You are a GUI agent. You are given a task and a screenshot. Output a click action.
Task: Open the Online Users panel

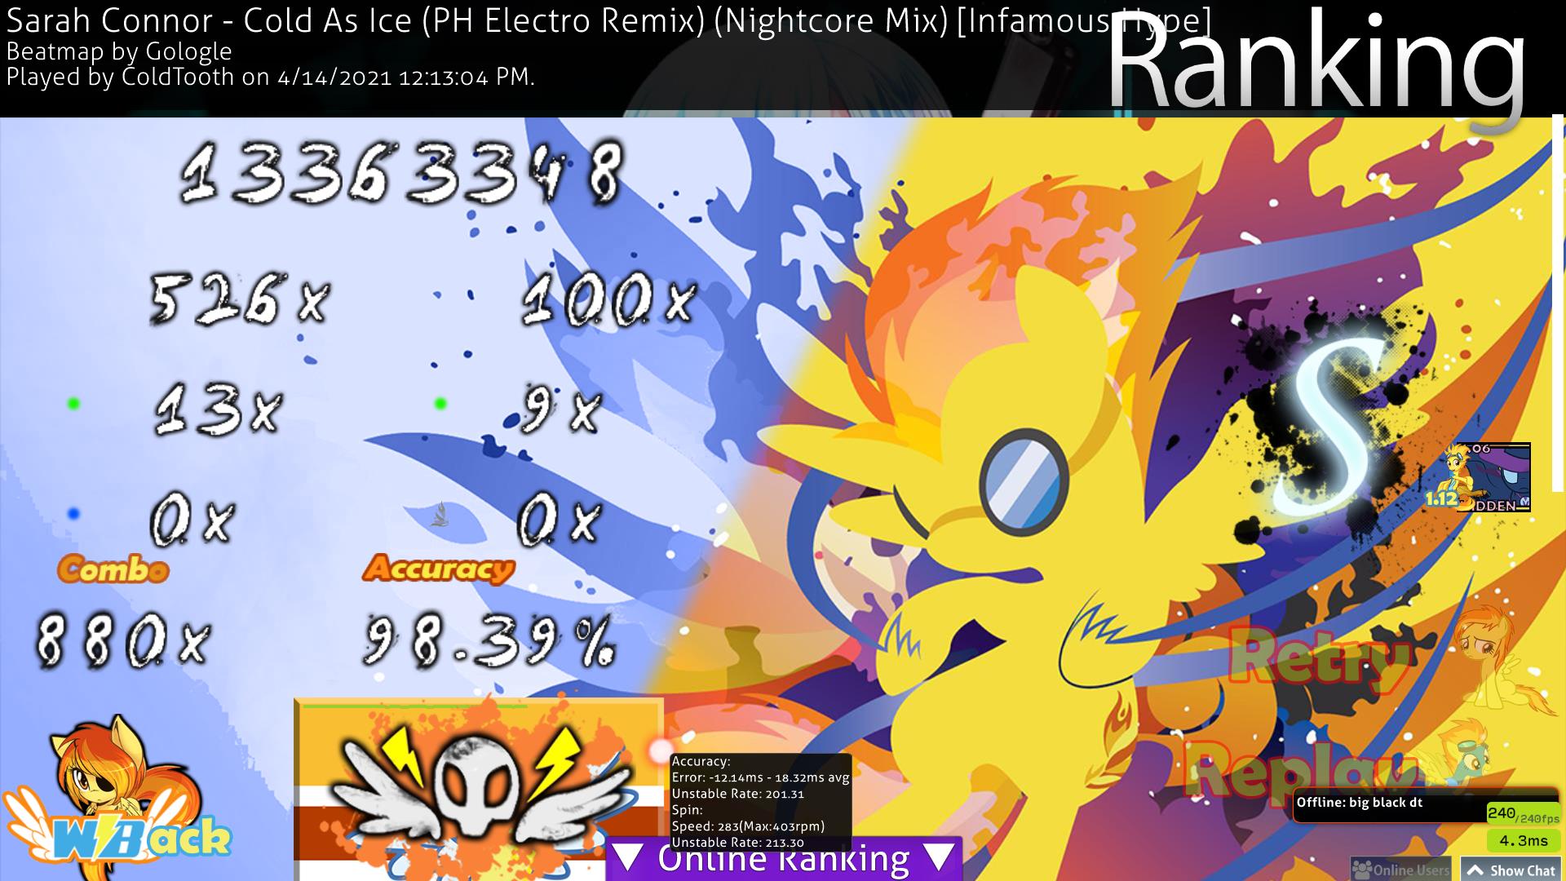coord(1400,870)
